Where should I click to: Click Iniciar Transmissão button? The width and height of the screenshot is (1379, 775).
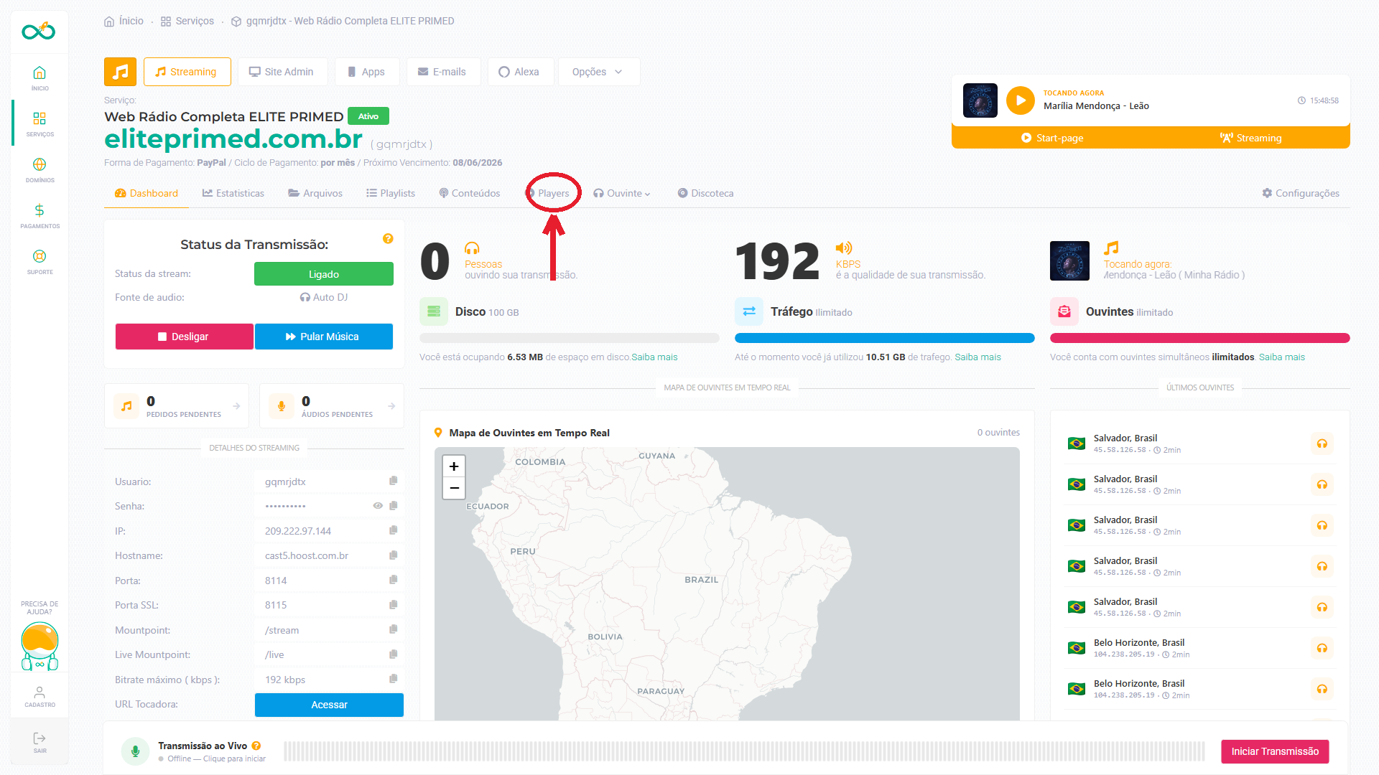(1275, 751)
